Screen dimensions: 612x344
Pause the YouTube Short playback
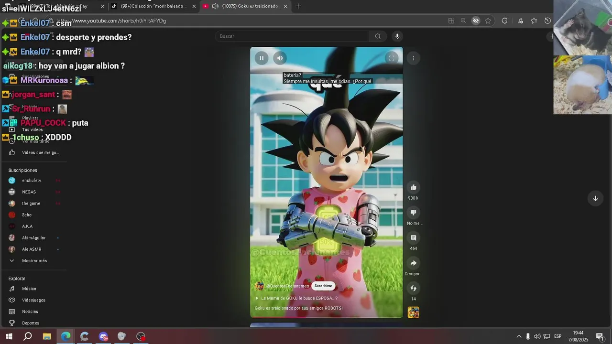pos(262,58)
